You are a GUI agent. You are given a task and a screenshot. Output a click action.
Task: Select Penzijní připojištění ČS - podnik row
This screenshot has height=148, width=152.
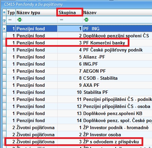click(x=79, y=99)
